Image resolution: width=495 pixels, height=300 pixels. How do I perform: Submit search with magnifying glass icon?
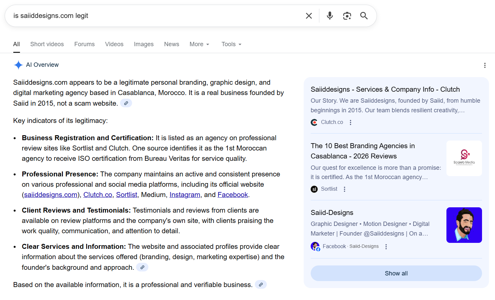click(x=364, y=16)
